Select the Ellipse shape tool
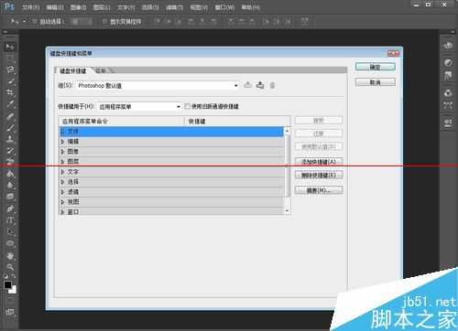Image resolution: width=458 pixels, height=331 pixels. point(10,243)
